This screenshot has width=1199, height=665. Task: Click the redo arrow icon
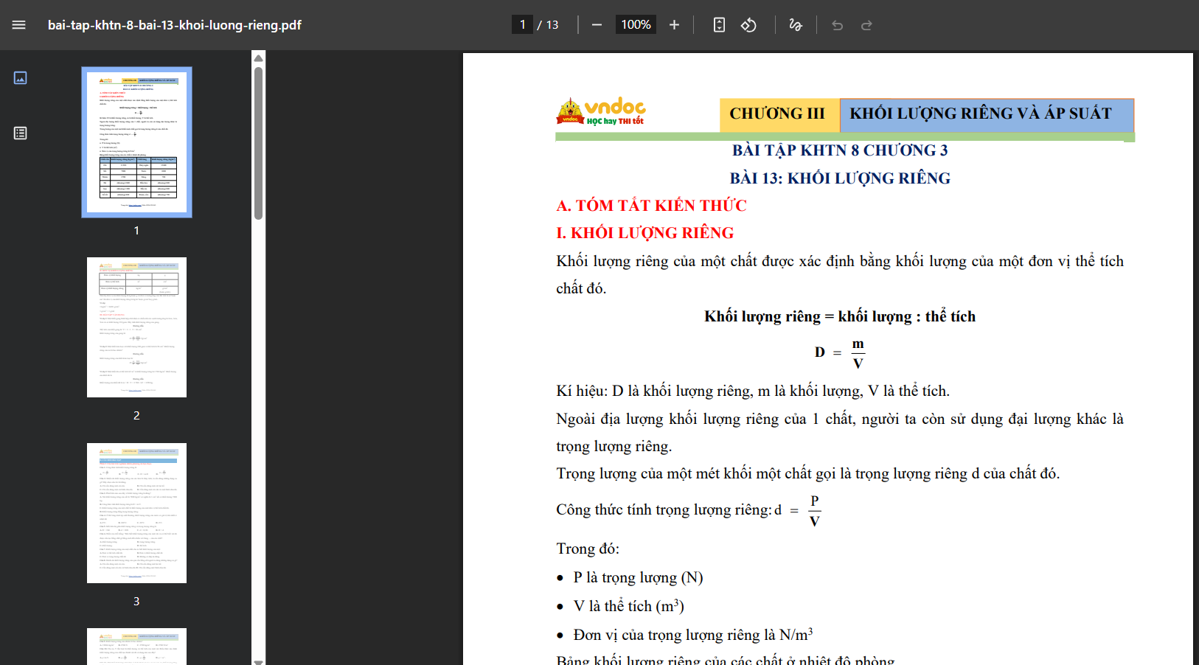coord(866,25)
